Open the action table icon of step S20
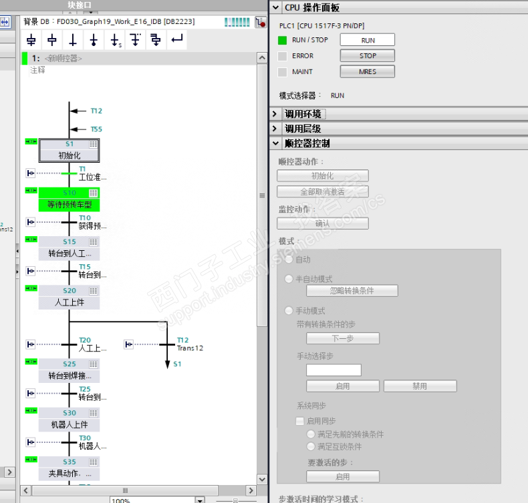Screen dimensions: 528x503 (x=94, y=291)
